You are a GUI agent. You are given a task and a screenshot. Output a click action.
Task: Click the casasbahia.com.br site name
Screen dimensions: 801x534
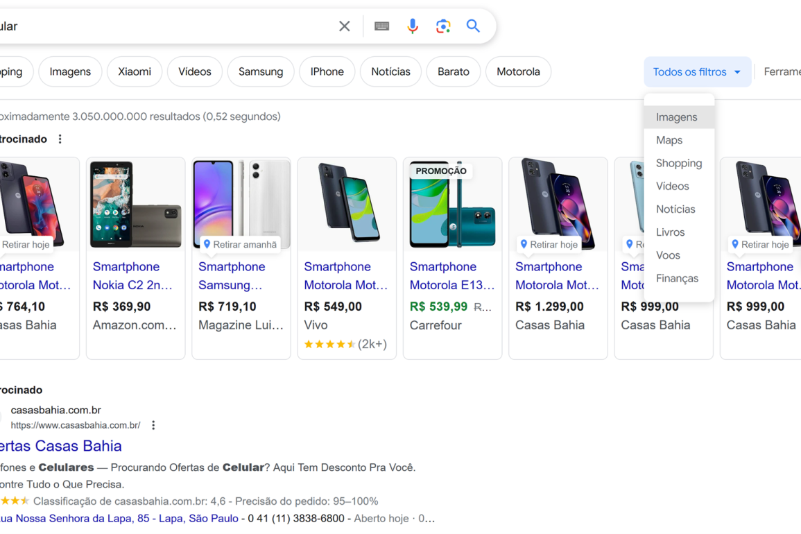[55, 410]
